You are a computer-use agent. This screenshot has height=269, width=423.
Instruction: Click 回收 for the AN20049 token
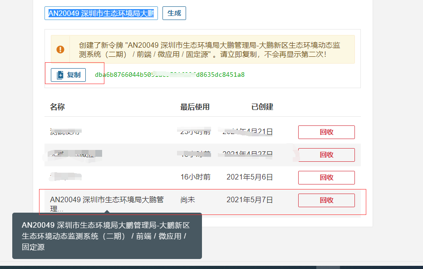(x=326, y=200)
